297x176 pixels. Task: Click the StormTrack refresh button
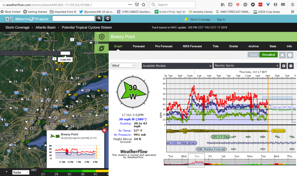(x=108, y=19)
